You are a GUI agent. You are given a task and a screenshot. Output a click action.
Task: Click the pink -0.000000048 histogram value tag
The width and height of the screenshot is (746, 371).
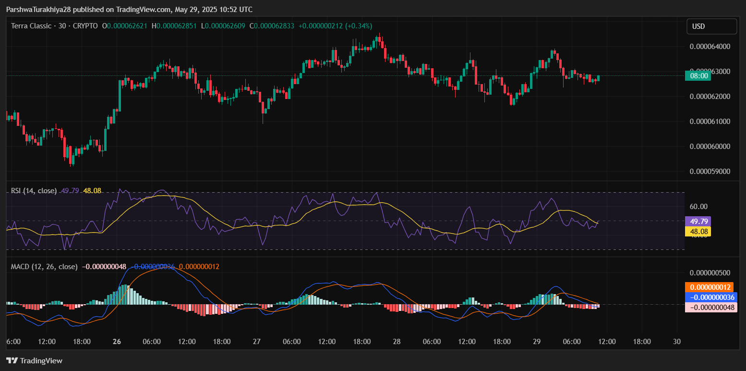710,307
